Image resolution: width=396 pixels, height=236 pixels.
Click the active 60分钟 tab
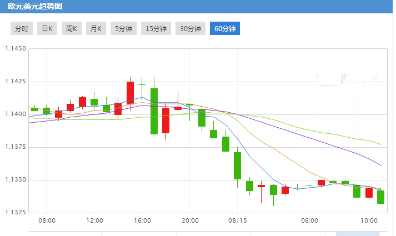pos(224,29)
